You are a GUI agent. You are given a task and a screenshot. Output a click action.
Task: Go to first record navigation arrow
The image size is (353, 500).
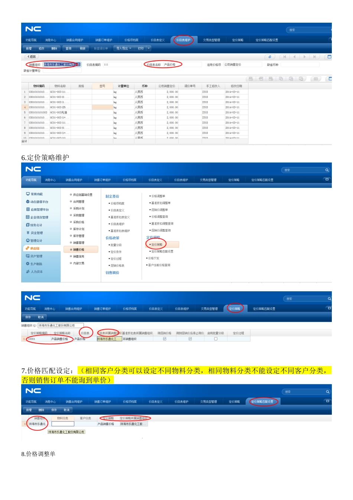click(x=284, y=57)
